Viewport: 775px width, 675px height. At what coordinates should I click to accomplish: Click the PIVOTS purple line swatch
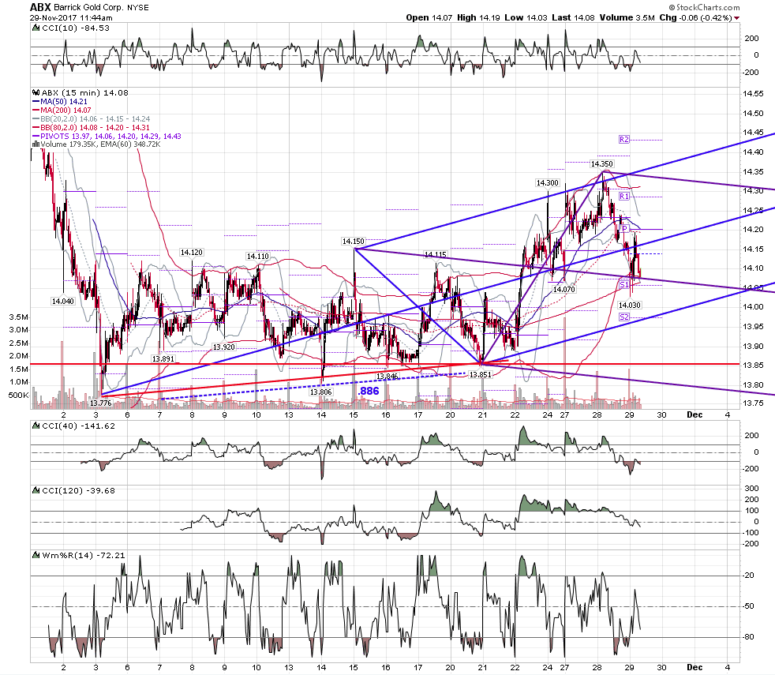click(36, 136)
